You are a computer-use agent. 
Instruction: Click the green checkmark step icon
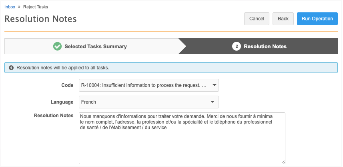pos(57,46)
